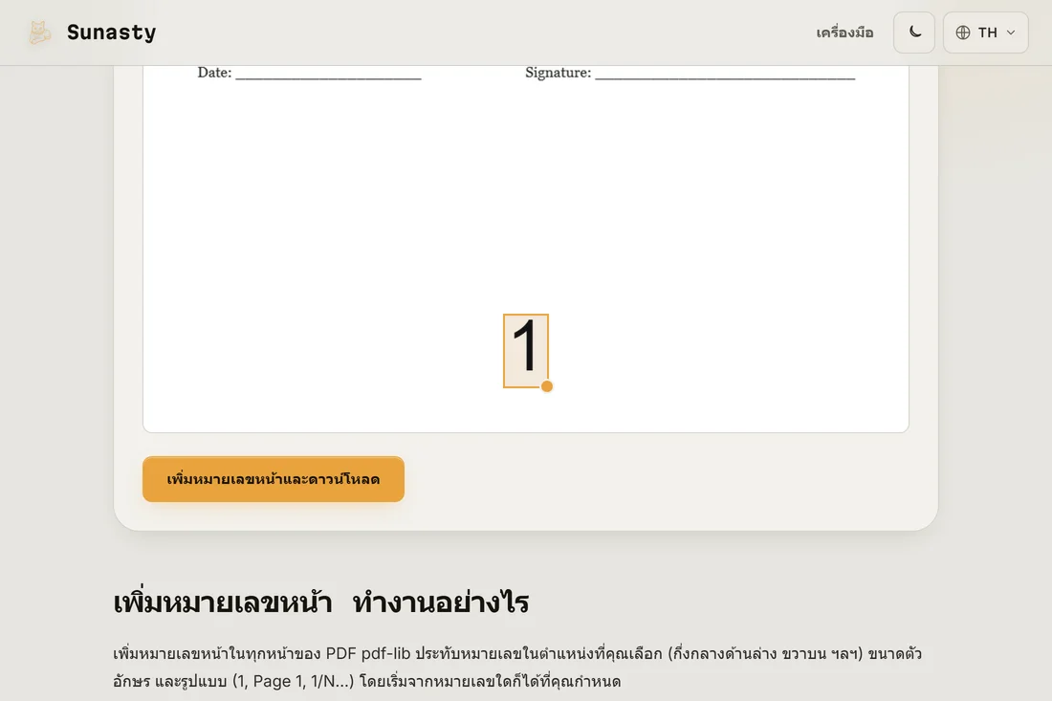
Task: Click the Signature line in PDF preview
Action: pos(690,73)
